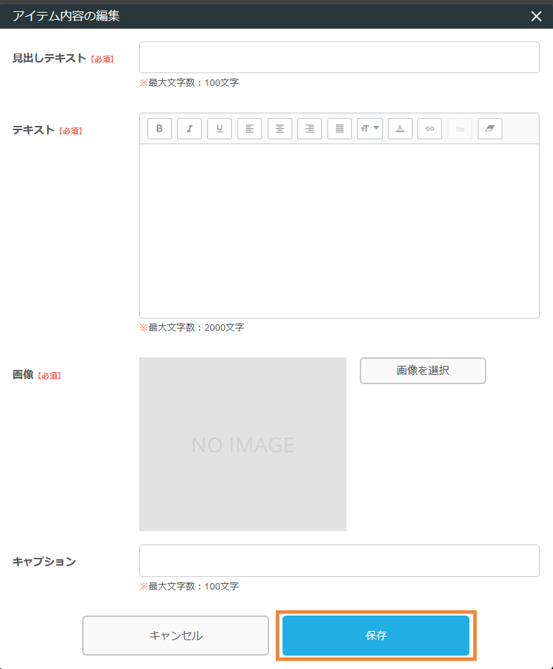Screen dimensions: 553x669
Task: Underline the selected text
Action: (x=219, y=129)
